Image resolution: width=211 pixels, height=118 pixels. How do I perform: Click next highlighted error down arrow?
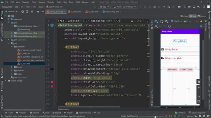[147, 21]
